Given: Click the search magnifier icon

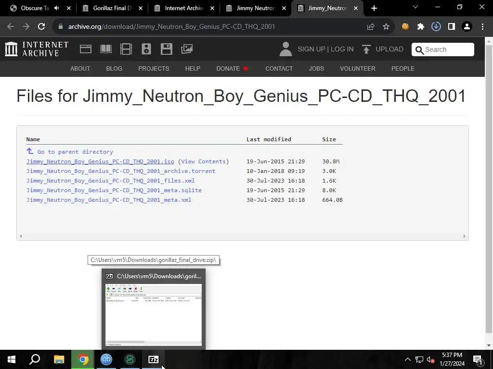Looking at the screenshot, I should point(419,50).
